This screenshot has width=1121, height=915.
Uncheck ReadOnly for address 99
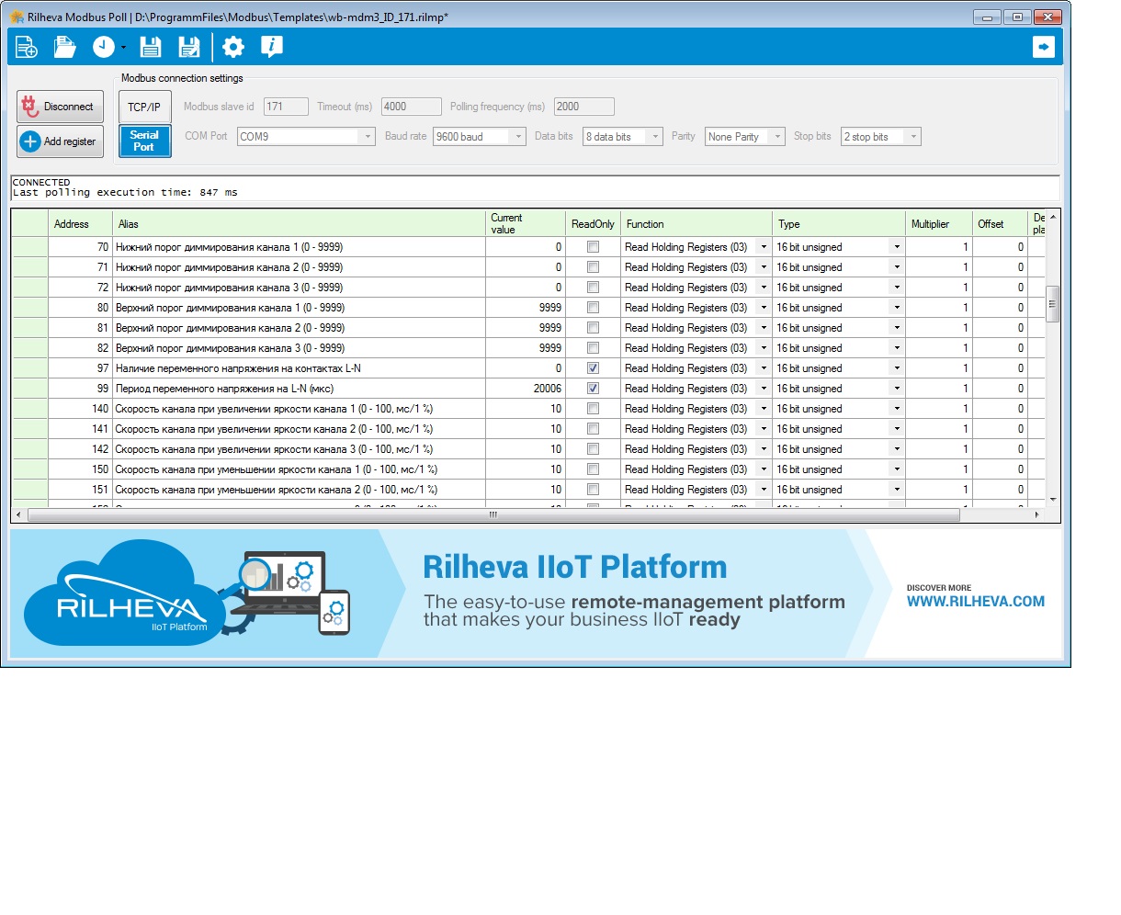(x=593, y=389)
